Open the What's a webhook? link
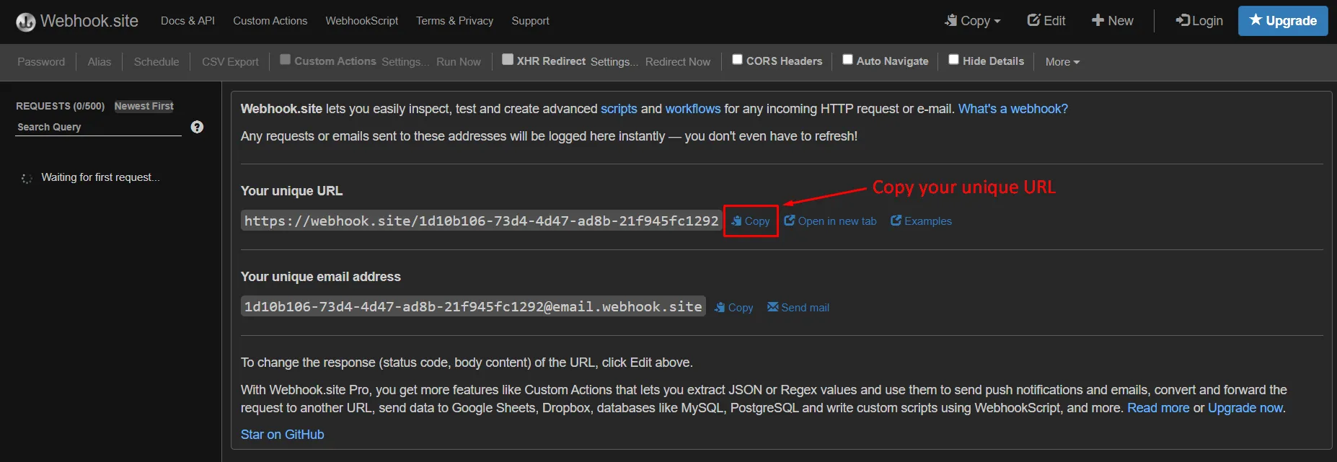 click(x=1013, y=109)
